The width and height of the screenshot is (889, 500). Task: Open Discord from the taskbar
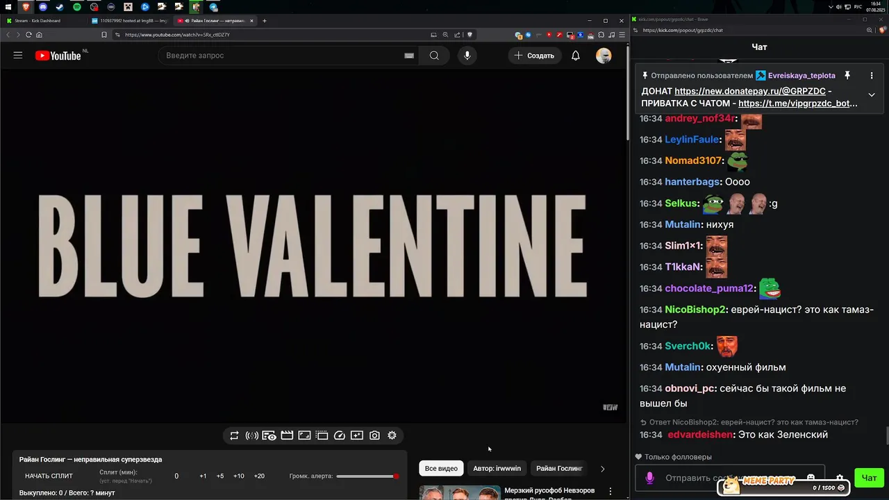point(44,7)
